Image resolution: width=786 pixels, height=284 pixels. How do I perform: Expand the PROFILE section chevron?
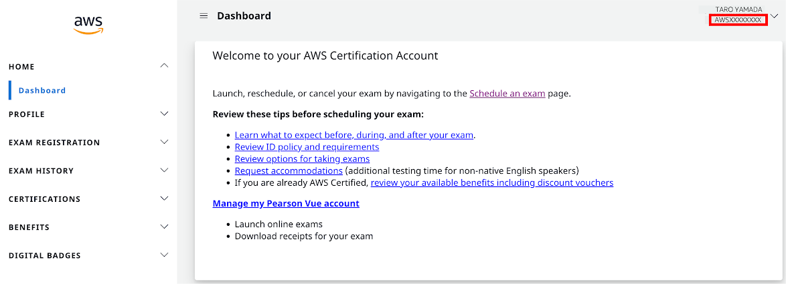click(x=164, y=114)
